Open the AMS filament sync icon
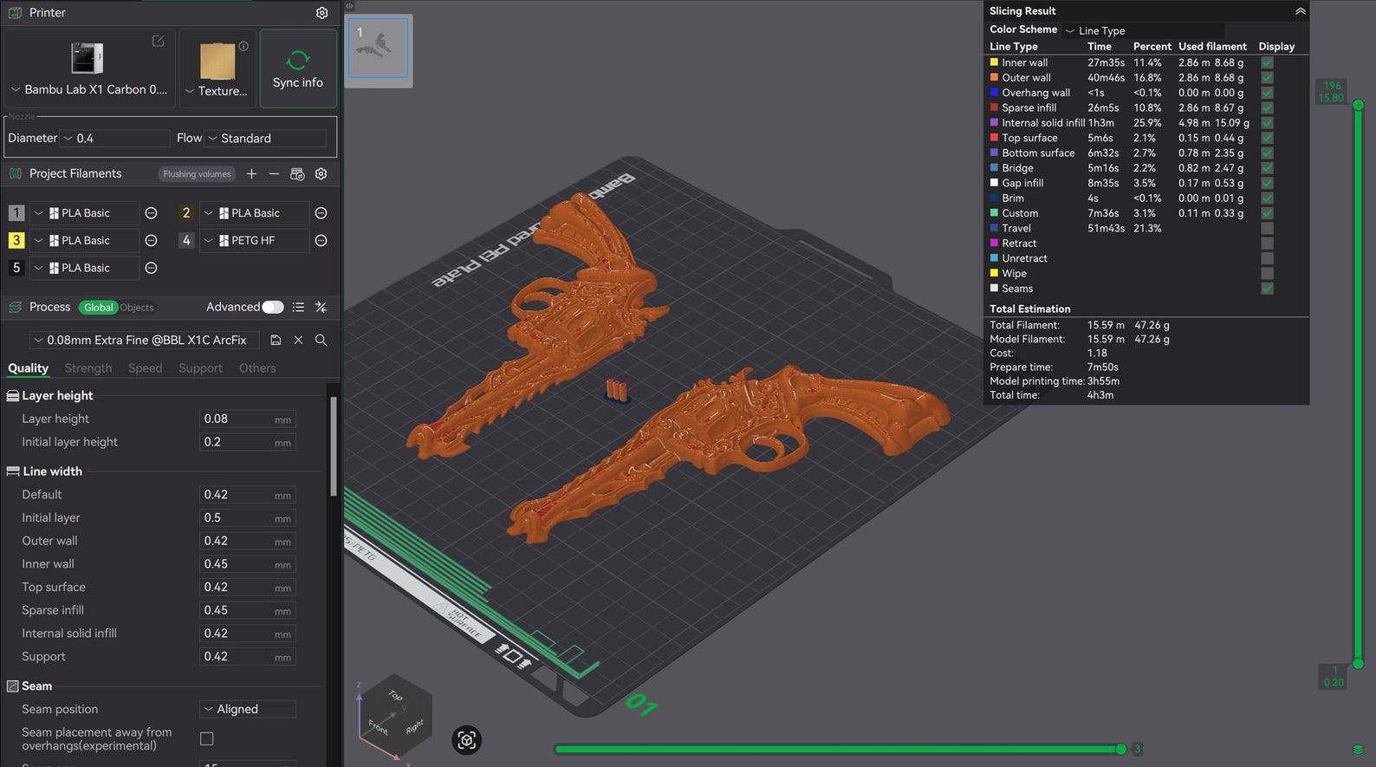1376x767 pixels. coord(297,174)
